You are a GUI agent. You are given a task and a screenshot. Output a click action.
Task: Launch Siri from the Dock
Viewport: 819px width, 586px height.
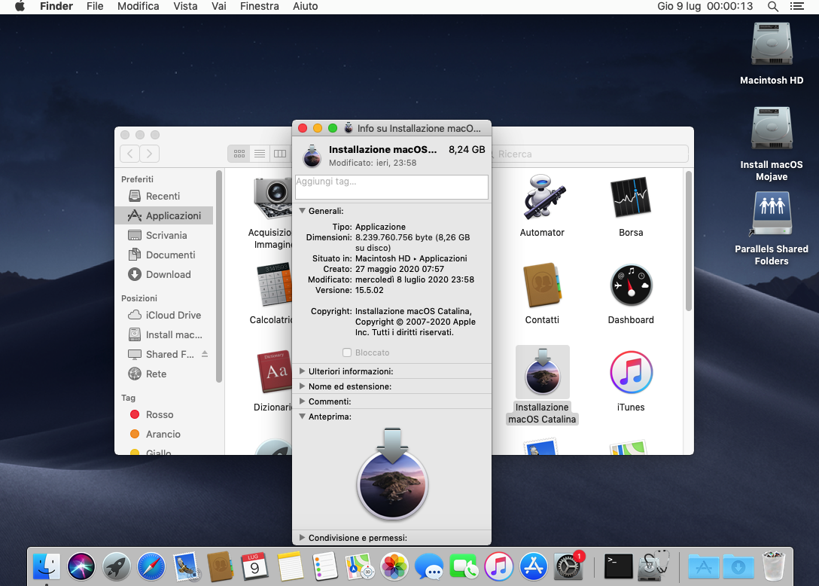tap(81, 566)
